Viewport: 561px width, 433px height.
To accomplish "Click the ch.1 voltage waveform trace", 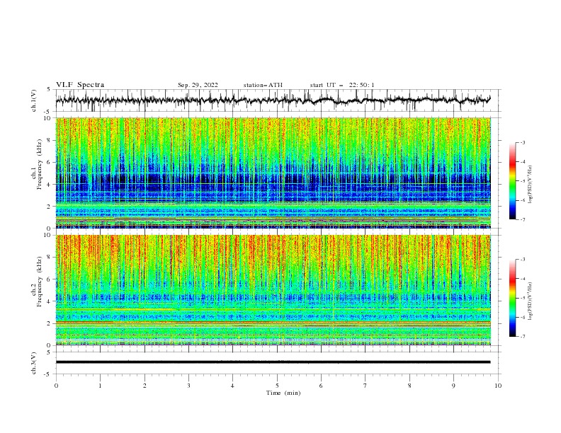I will point(273,100).
